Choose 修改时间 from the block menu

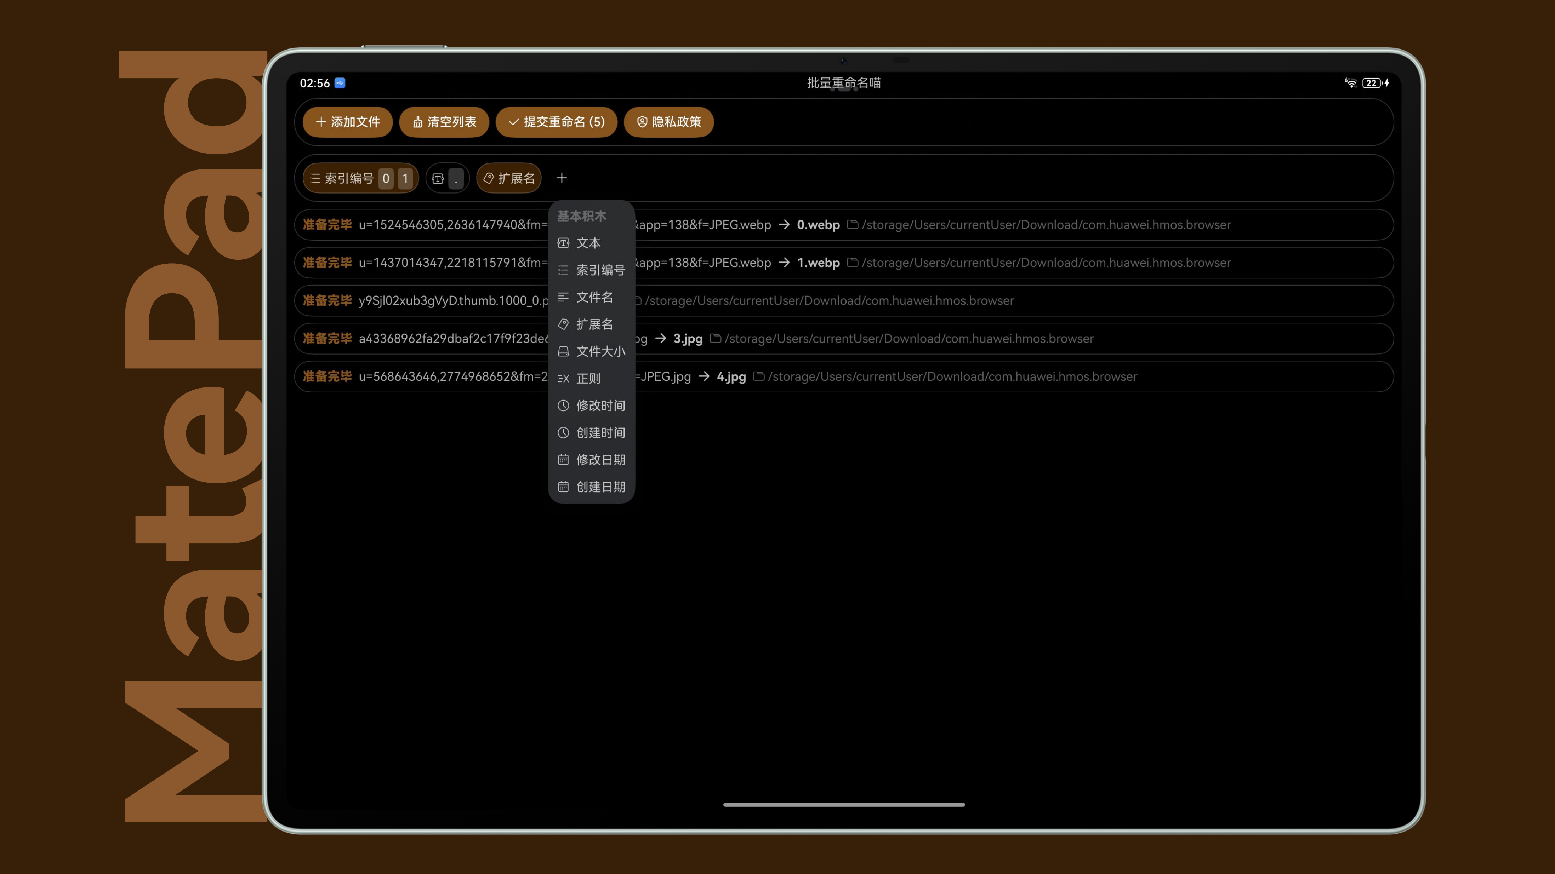[x=592, y=406]
